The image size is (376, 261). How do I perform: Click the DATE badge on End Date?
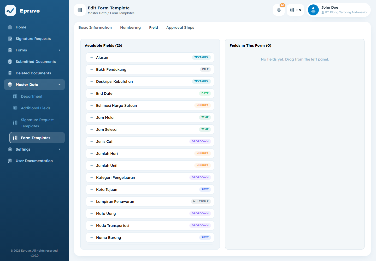(x=205, y=93)
